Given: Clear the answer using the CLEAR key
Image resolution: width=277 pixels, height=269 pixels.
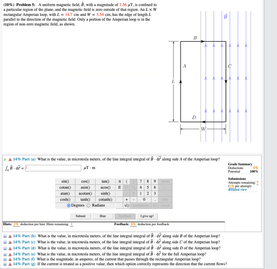Looking at the screenshot, I should 165,206.
